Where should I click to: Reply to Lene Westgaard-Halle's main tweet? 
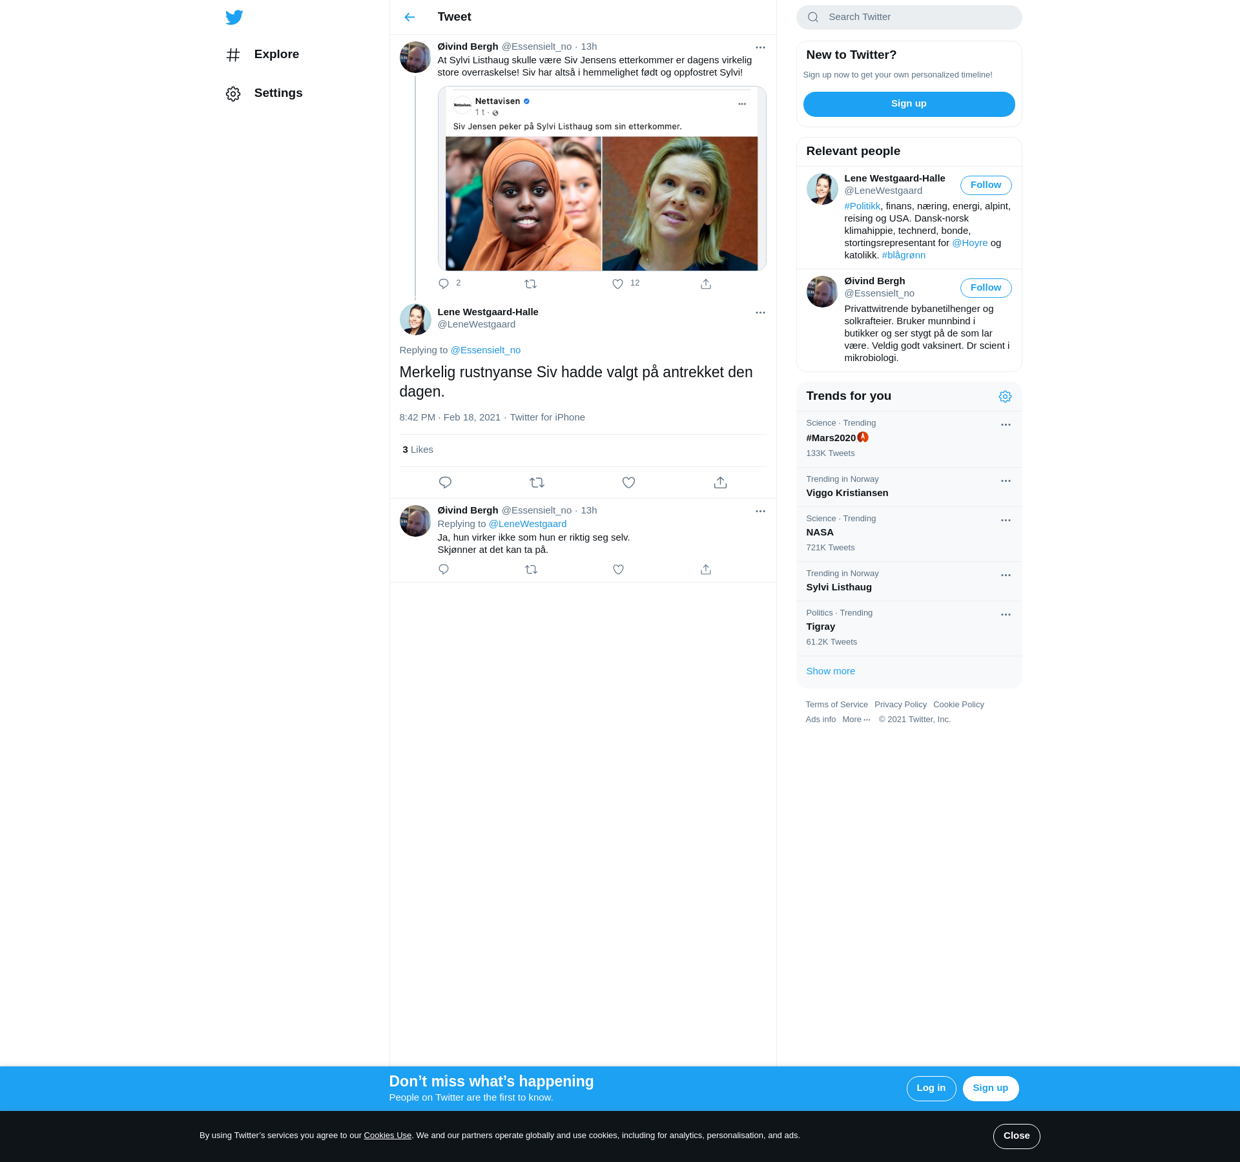click(x=445, y=482)
